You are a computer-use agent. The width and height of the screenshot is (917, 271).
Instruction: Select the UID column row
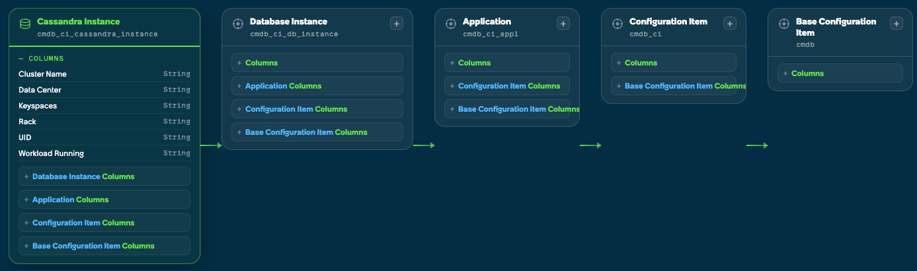pyautogui.click(x=104, y=137)
